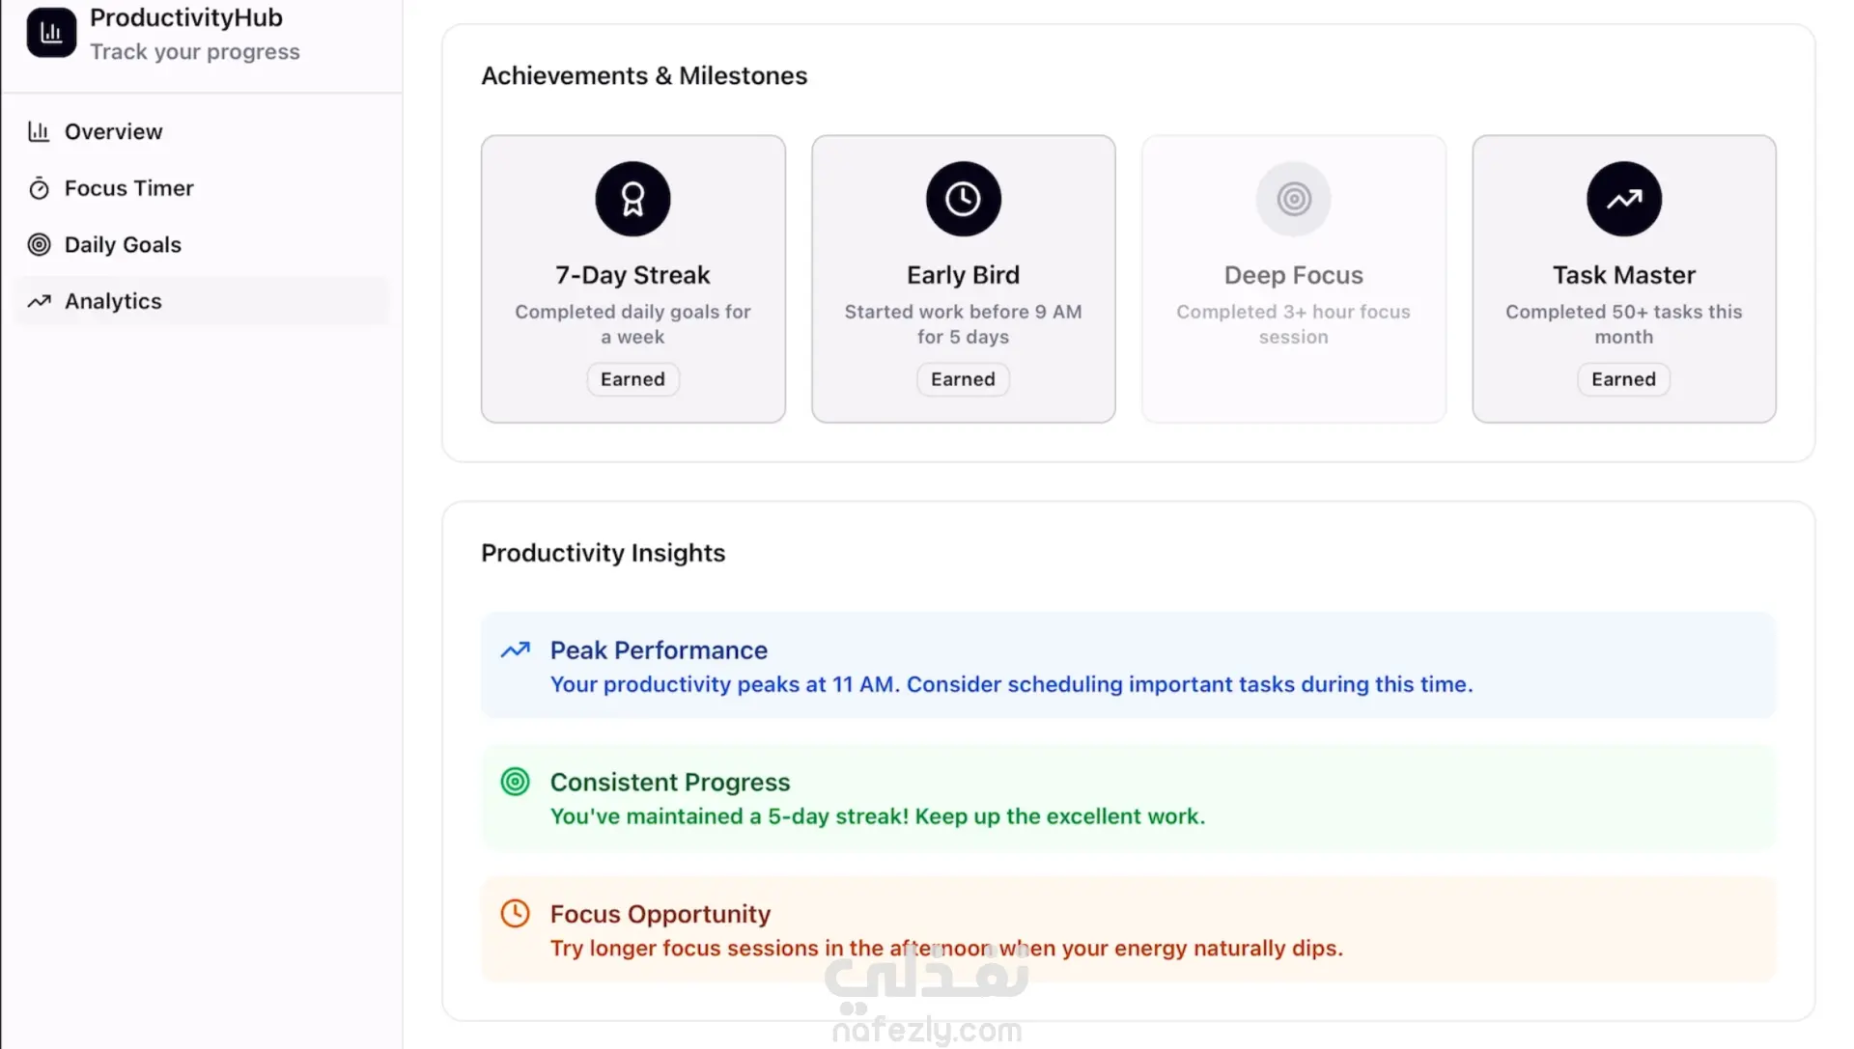Go to Focus Timer in sidebar
Screen dimensions: 1854x1049
(128, 188)
